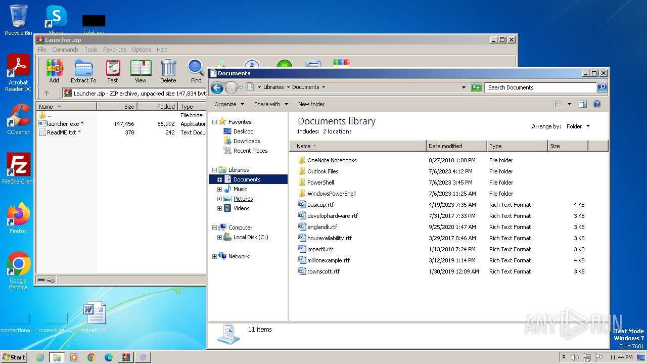The width and height of the screenshot is (647, 364).
Task: Collapse the Favorites tree group
Action: (214, 122)
